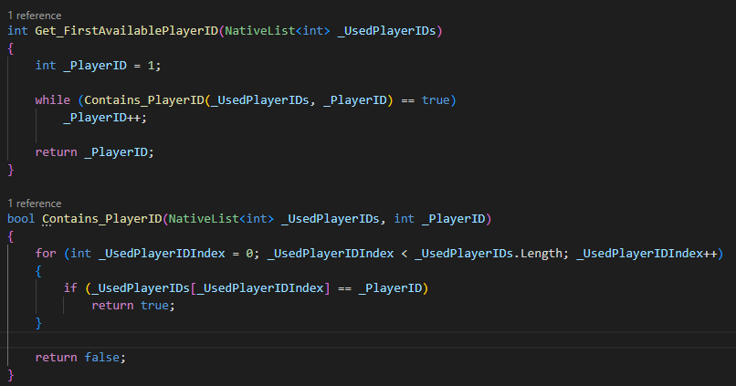Click the _UsedPlayerIDIndex++ increment expression
The width and height of the screenshot is (736, 386).
click(x=647, y=254)
